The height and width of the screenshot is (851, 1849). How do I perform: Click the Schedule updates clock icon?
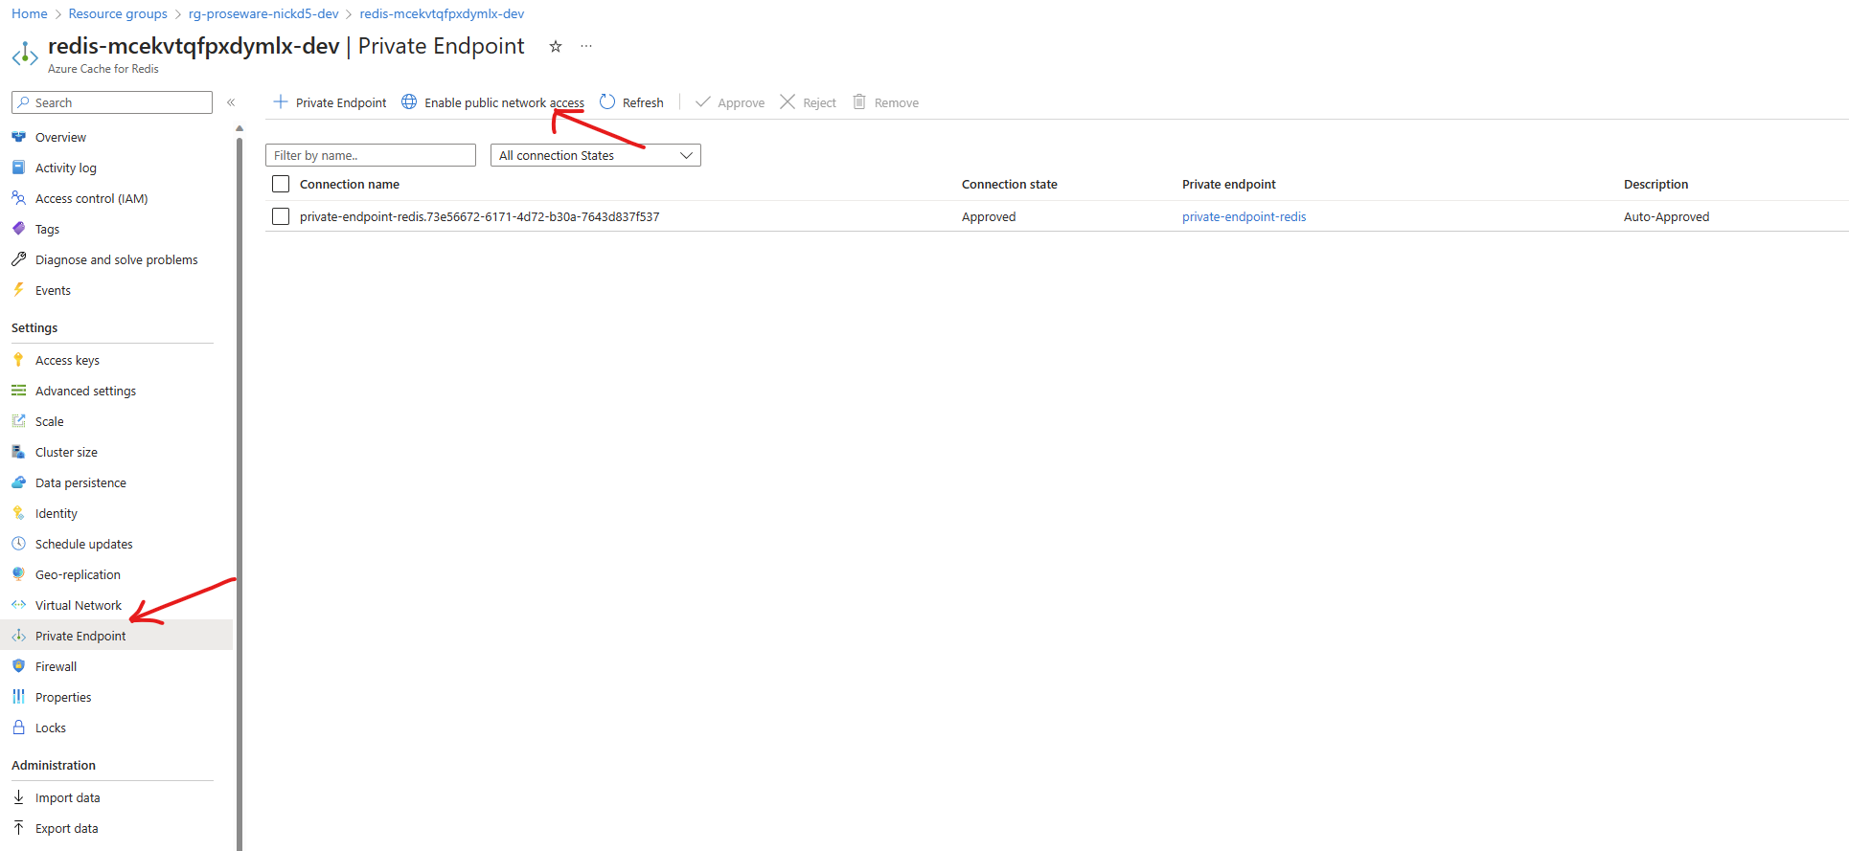[x=18, y=544]
